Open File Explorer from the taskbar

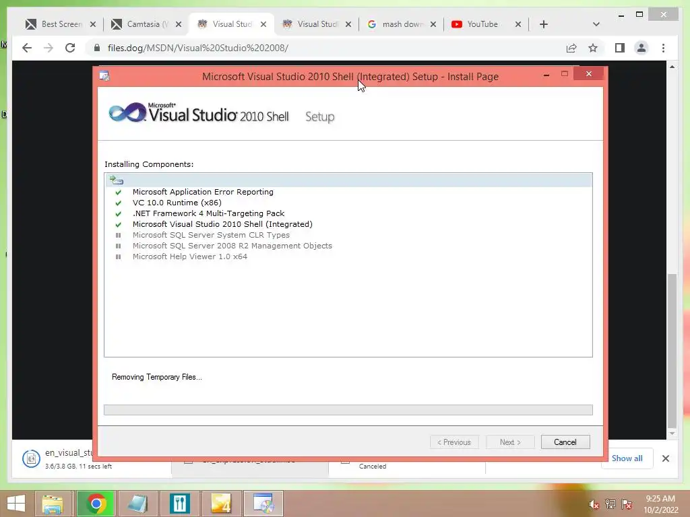pos(53,504)
